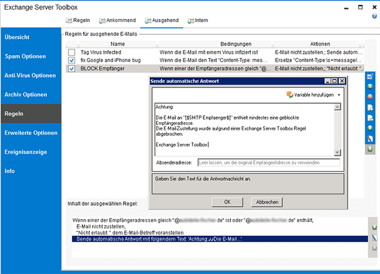Click the green add-rule plus icon

click(x=370, y=87)
